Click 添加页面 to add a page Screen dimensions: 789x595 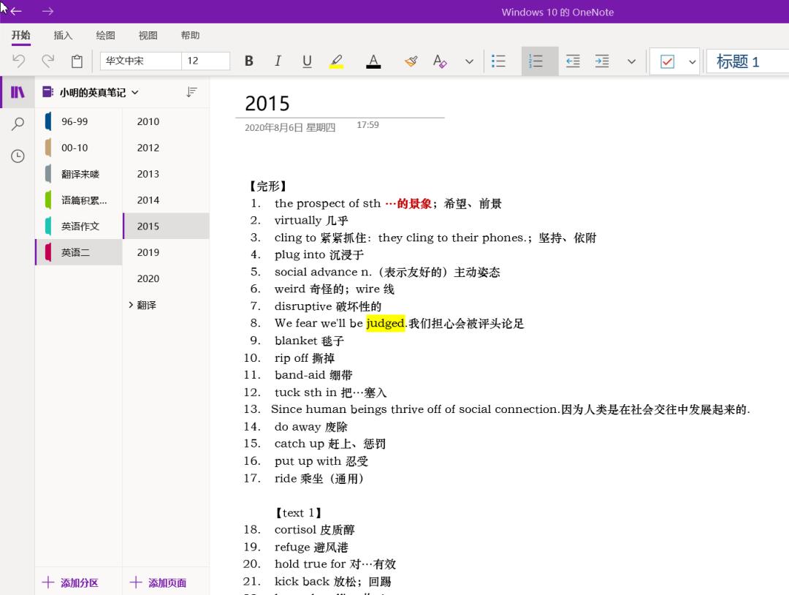[159, 583]
